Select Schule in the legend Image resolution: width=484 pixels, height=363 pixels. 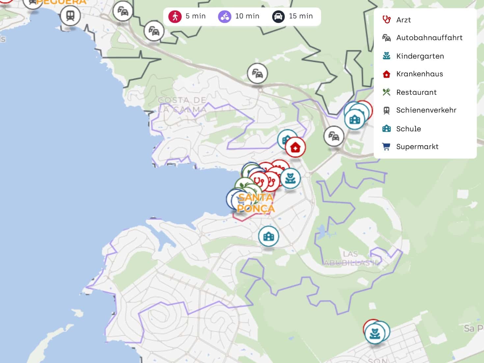click(408, 129)
